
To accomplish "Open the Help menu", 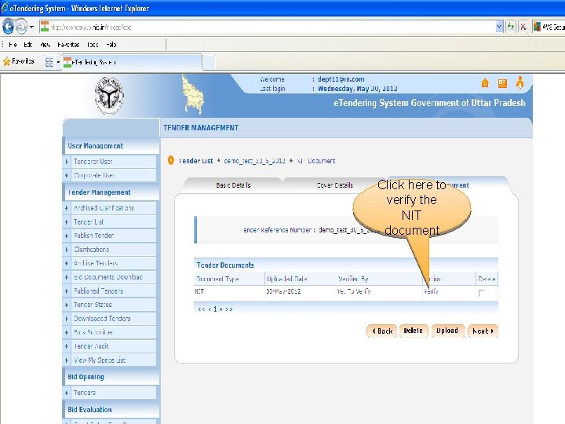I will click(111, 45).
